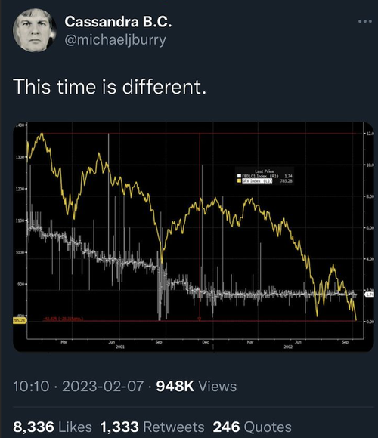Select the "This time is different." tweet text
378x438 pixels.
110,86
